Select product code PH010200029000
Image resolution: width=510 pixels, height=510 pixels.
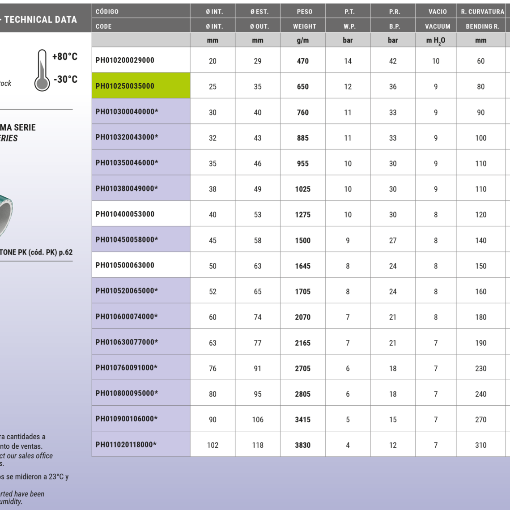[x=125, y=60]
